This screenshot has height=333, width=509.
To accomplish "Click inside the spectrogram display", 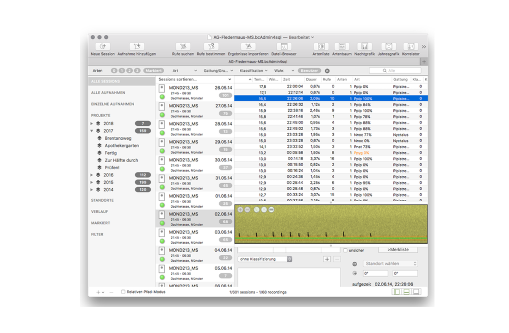I will (x=331, y=224).
